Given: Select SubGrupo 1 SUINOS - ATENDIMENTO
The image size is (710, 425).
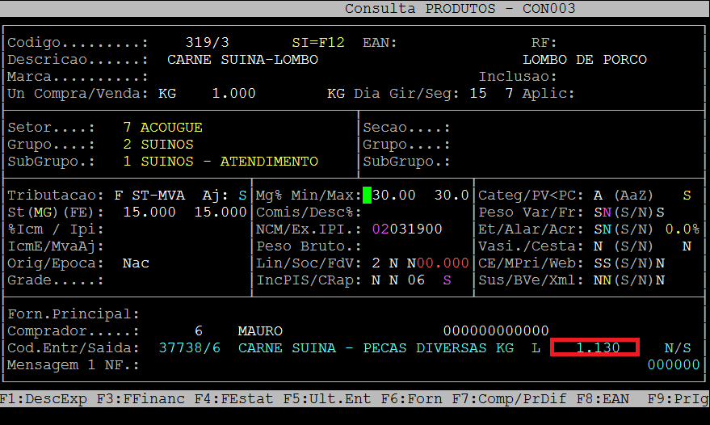Looking at the screenshot, I should [x=220, y=162].
